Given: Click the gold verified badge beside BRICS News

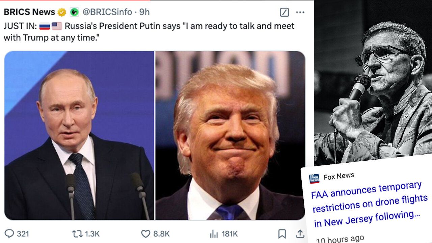Looking at the screenshot, I should point(62,12).
